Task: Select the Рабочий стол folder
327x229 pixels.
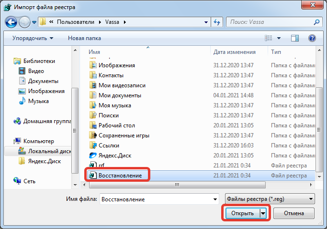Action: (116, 125)
